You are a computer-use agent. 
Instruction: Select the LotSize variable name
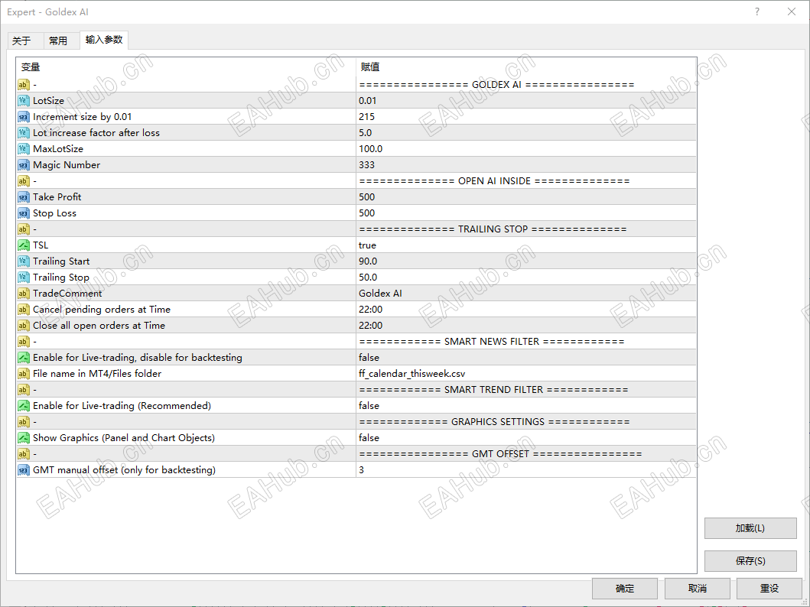[48, 101]
